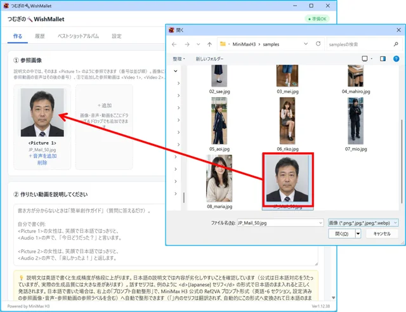Click the 開く(O) button
This screenshot has height=312, width=406.
tap(342, 234)
